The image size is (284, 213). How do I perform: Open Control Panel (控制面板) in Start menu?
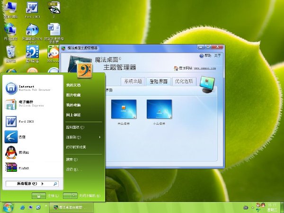[75, 127]
